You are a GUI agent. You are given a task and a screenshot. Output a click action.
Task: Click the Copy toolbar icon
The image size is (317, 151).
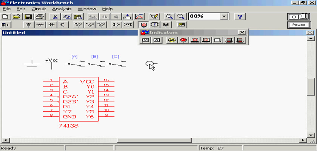66,17
